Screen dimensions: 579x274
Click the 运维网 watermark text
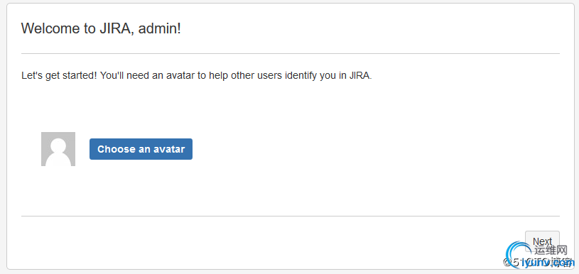pyautogui.click(x=551, y=251)
